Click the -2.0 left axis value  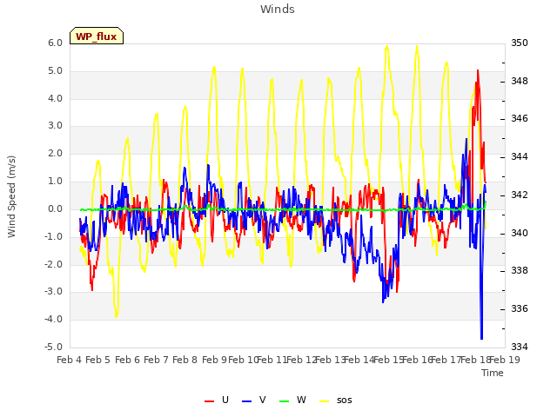tap(53, 264)
